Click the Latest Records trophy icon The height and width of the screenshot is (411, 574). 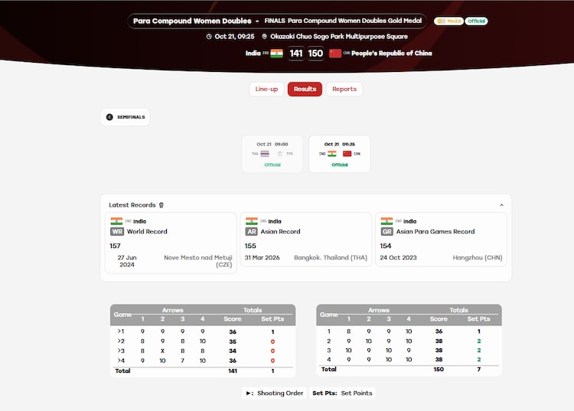[x=161, y=205]
